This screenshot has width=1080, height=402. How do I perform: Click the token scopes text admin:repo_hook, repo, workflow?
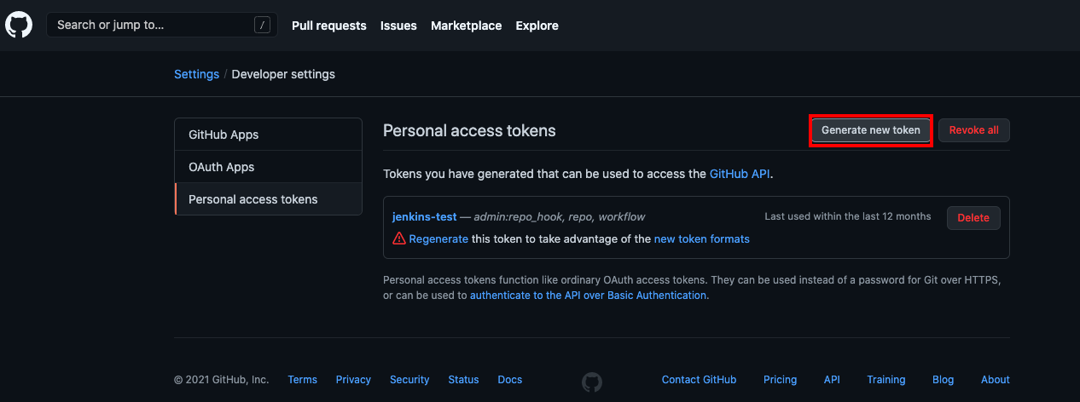[560, 217]
